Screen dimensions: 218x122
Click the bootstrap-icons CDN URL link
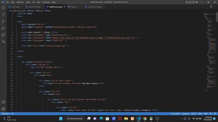pos(93,38)
